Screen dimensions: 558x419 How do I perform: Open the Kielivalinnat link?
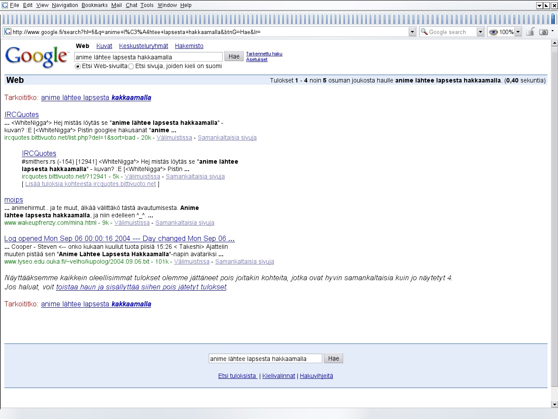pyautogui.click(x=279, y=376)
